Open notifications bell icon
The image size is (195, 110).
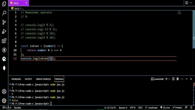(191, 108)
